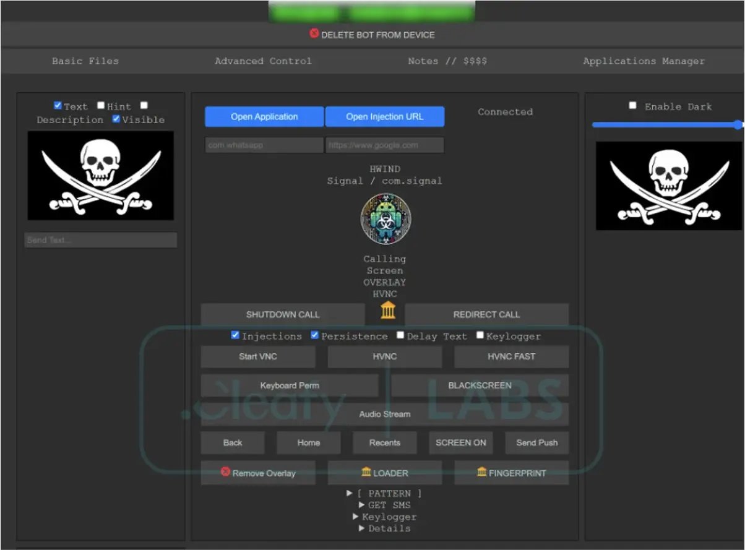Expand the [ PATTERN ] section
The height and width of the screenshot is (550, 745).
click(384, 494)
